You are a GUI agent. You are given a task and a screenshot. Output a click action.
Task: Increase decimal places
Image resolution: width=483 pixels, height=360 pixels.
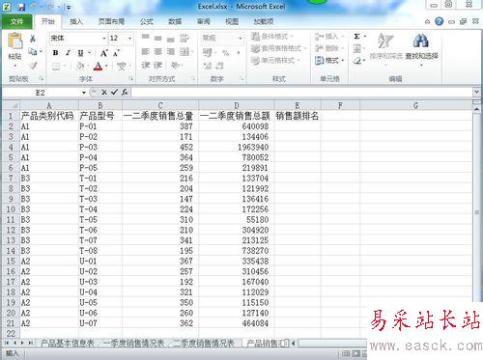(207, 66)
